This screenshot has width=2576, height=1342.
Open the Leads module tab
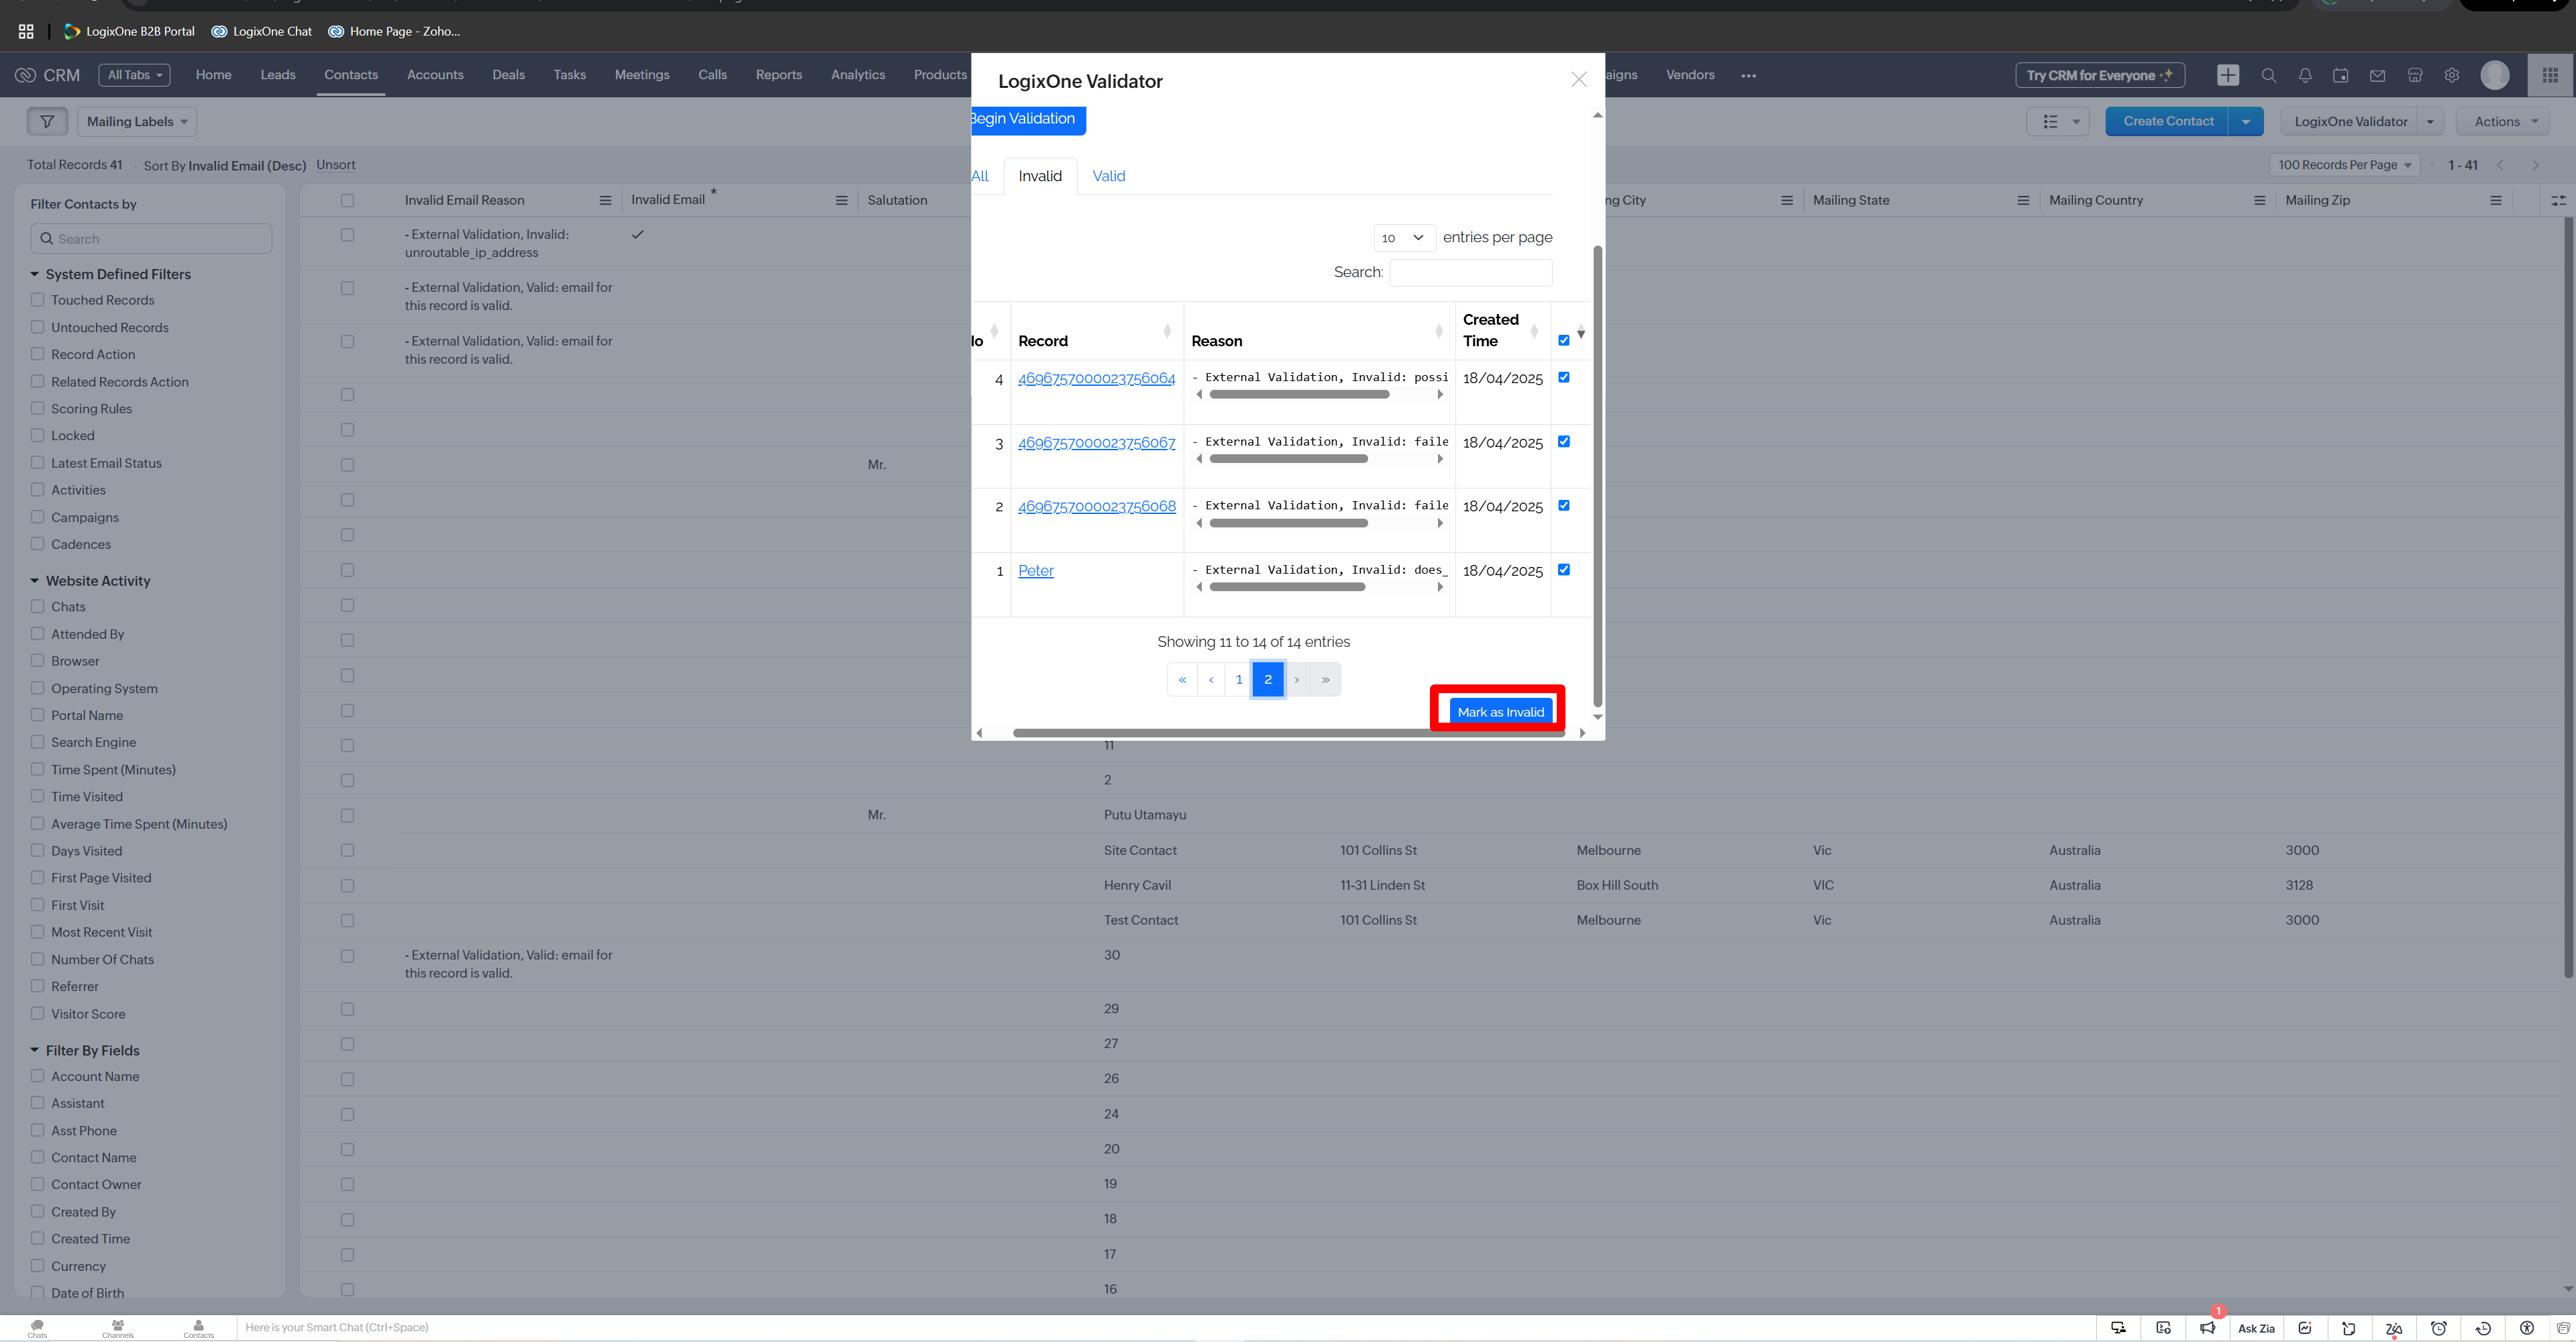pyautogui.click(x=277, y=75)
